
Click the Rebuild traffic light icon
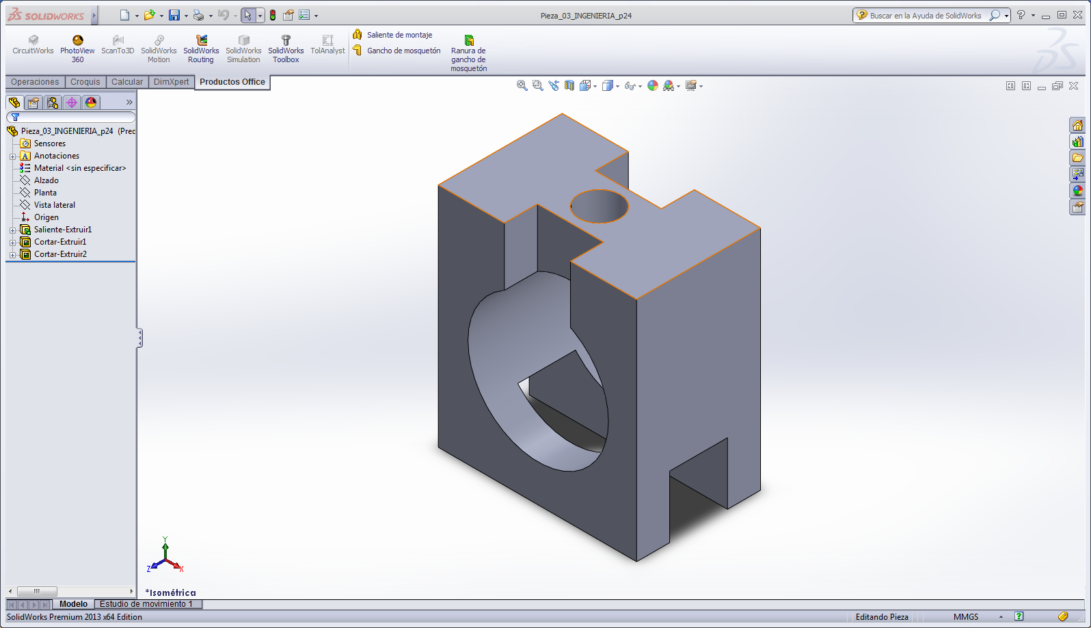(273, 15)
